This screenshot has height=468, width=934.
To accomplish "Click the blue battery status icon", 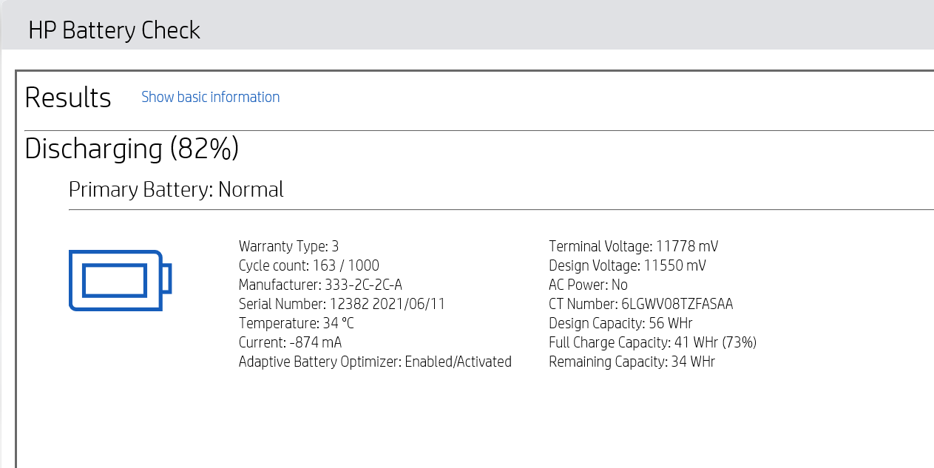I will coord(120,280).
